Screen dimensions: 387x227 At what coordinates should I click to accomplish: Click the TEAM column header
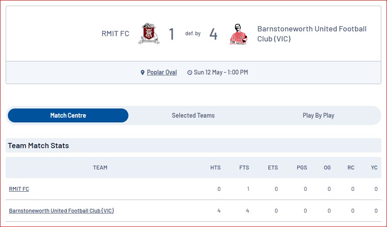[x=100, y=168]
